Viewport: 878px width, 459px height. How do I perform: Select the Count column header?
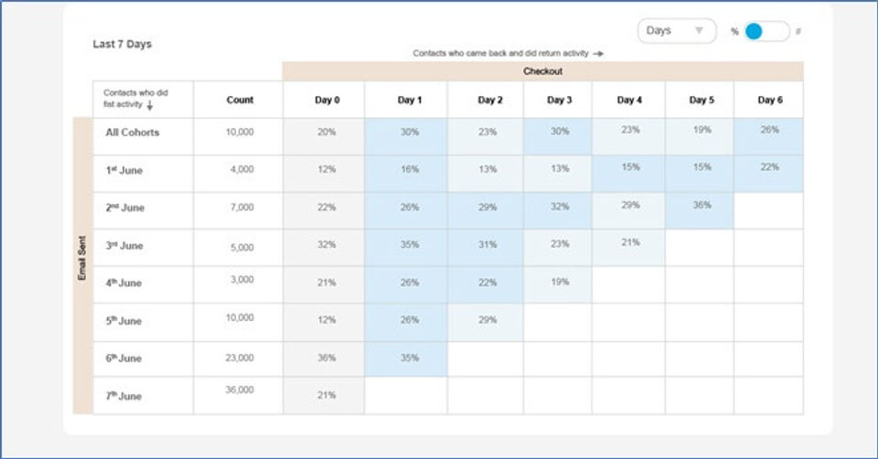(x=240, y=100)
